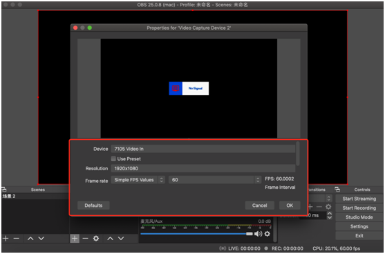Adjust transition duration ms stepper
385x254 pixels.
[330, 215]
